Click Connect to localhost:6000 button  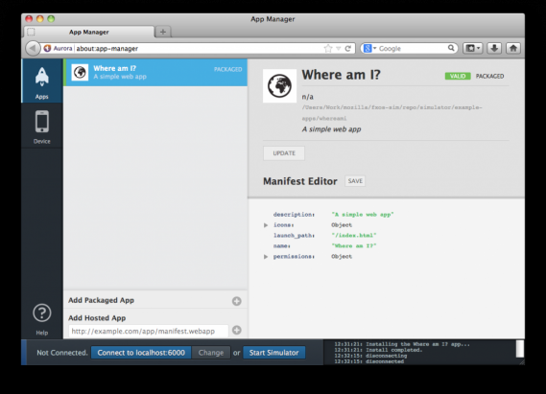coord(141,353)
